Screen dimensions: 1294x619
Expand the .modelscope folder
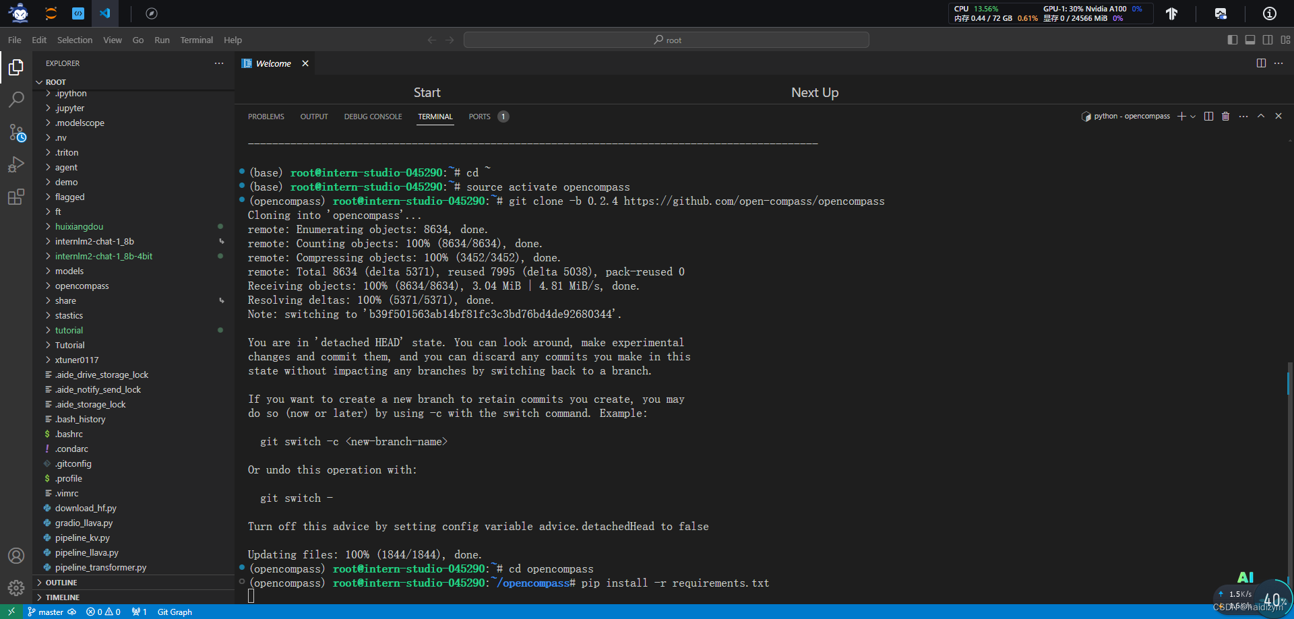coord(133,123)
